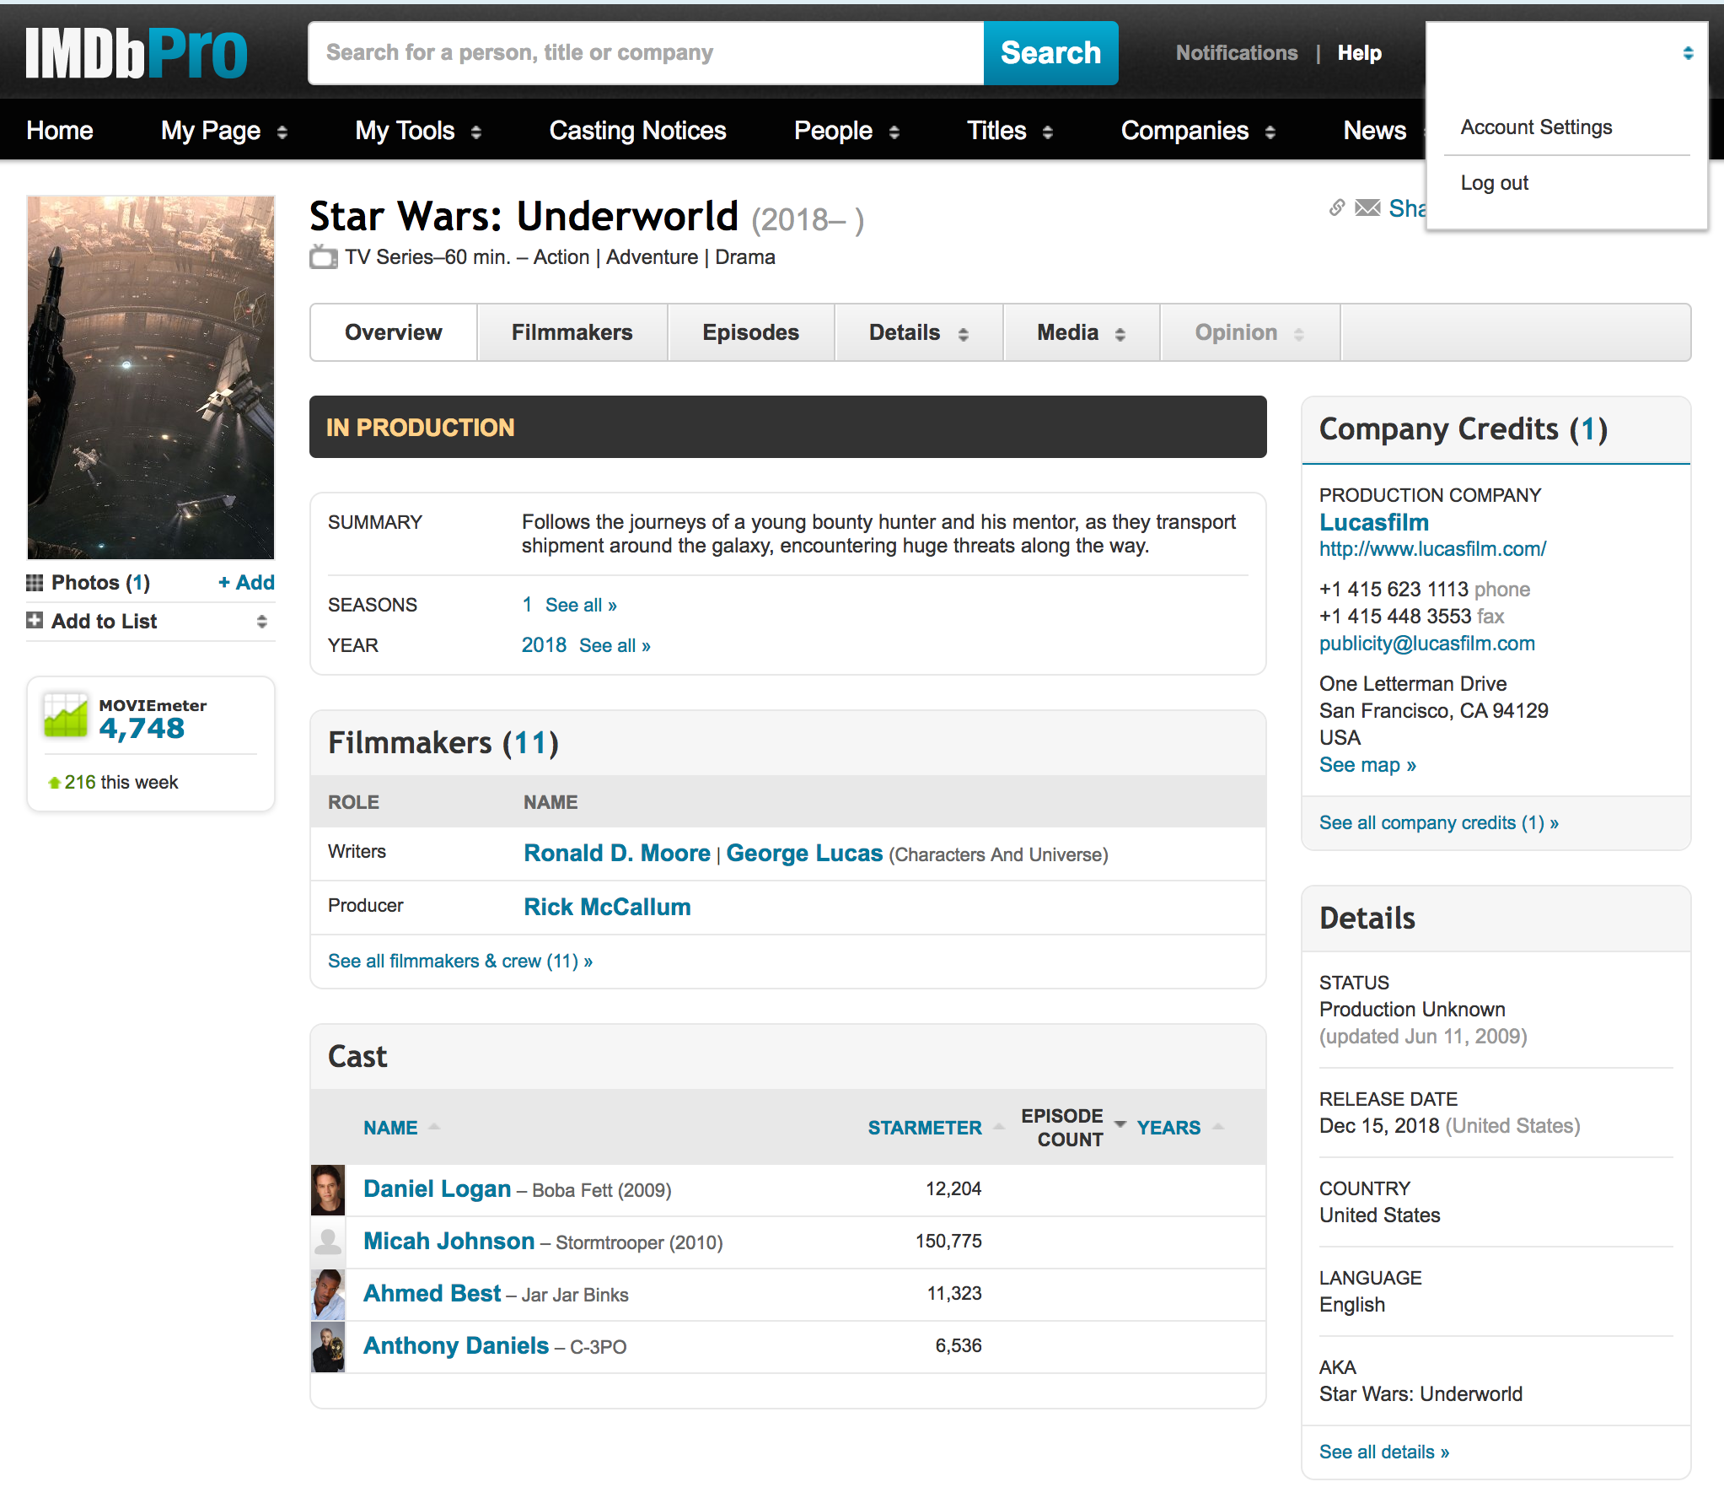The image size is (1724, 1498).
Task: Open Ahmed Best's profile link
Action: click(432, 1294)
